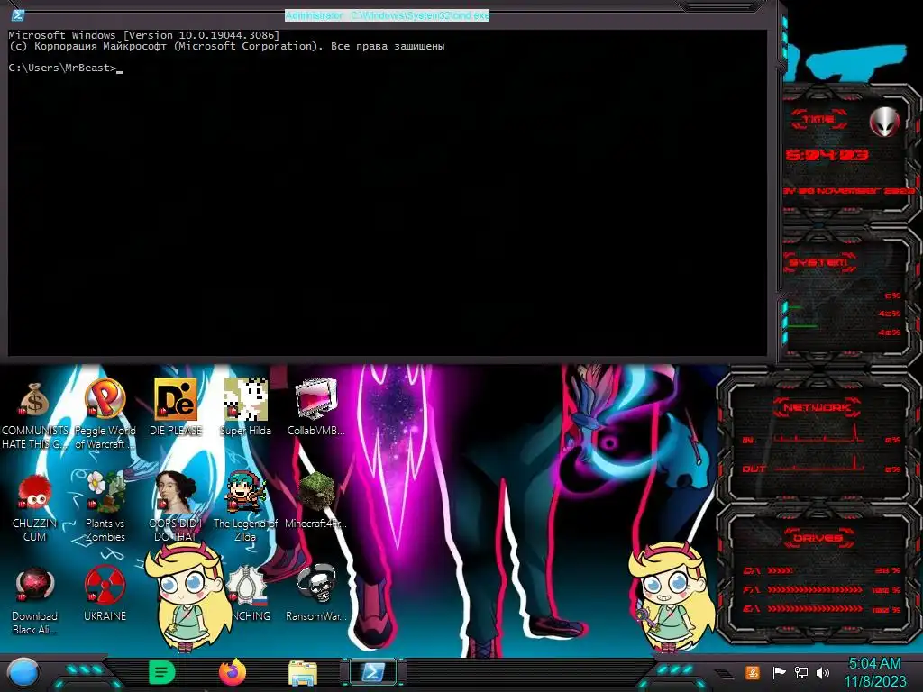The width and height of the screenshot is (923, 692).
Task: Select the noose icon labeled NCHING
Action: [249, 593]
